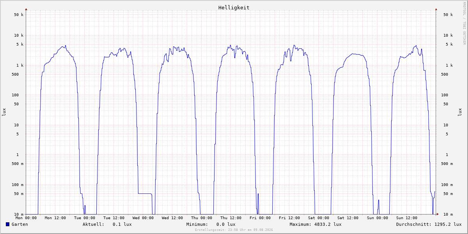Click the red arrow atop the right y-axis

[436, 9]
